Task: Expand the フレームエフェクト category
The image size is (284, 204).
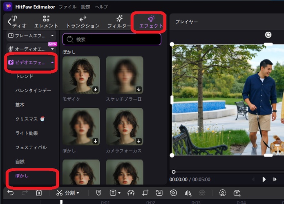Action: click(31, 35)
